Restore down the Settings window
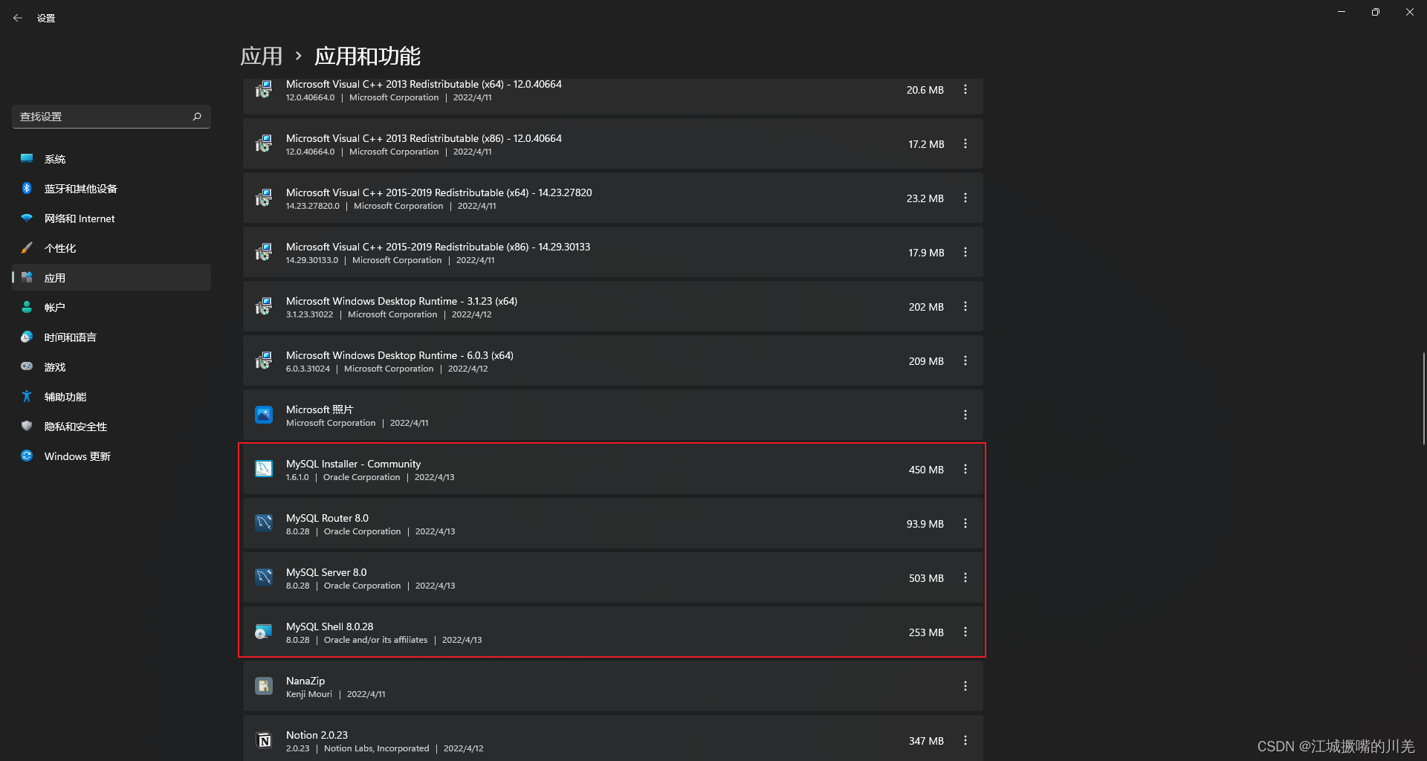 click(x=1376, y=12)
